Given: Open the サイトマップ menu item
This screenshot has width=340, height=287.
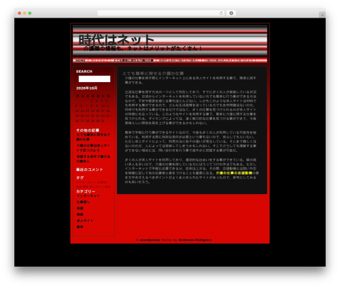Looking at the screenshot, I should click(x=99, y=60).
